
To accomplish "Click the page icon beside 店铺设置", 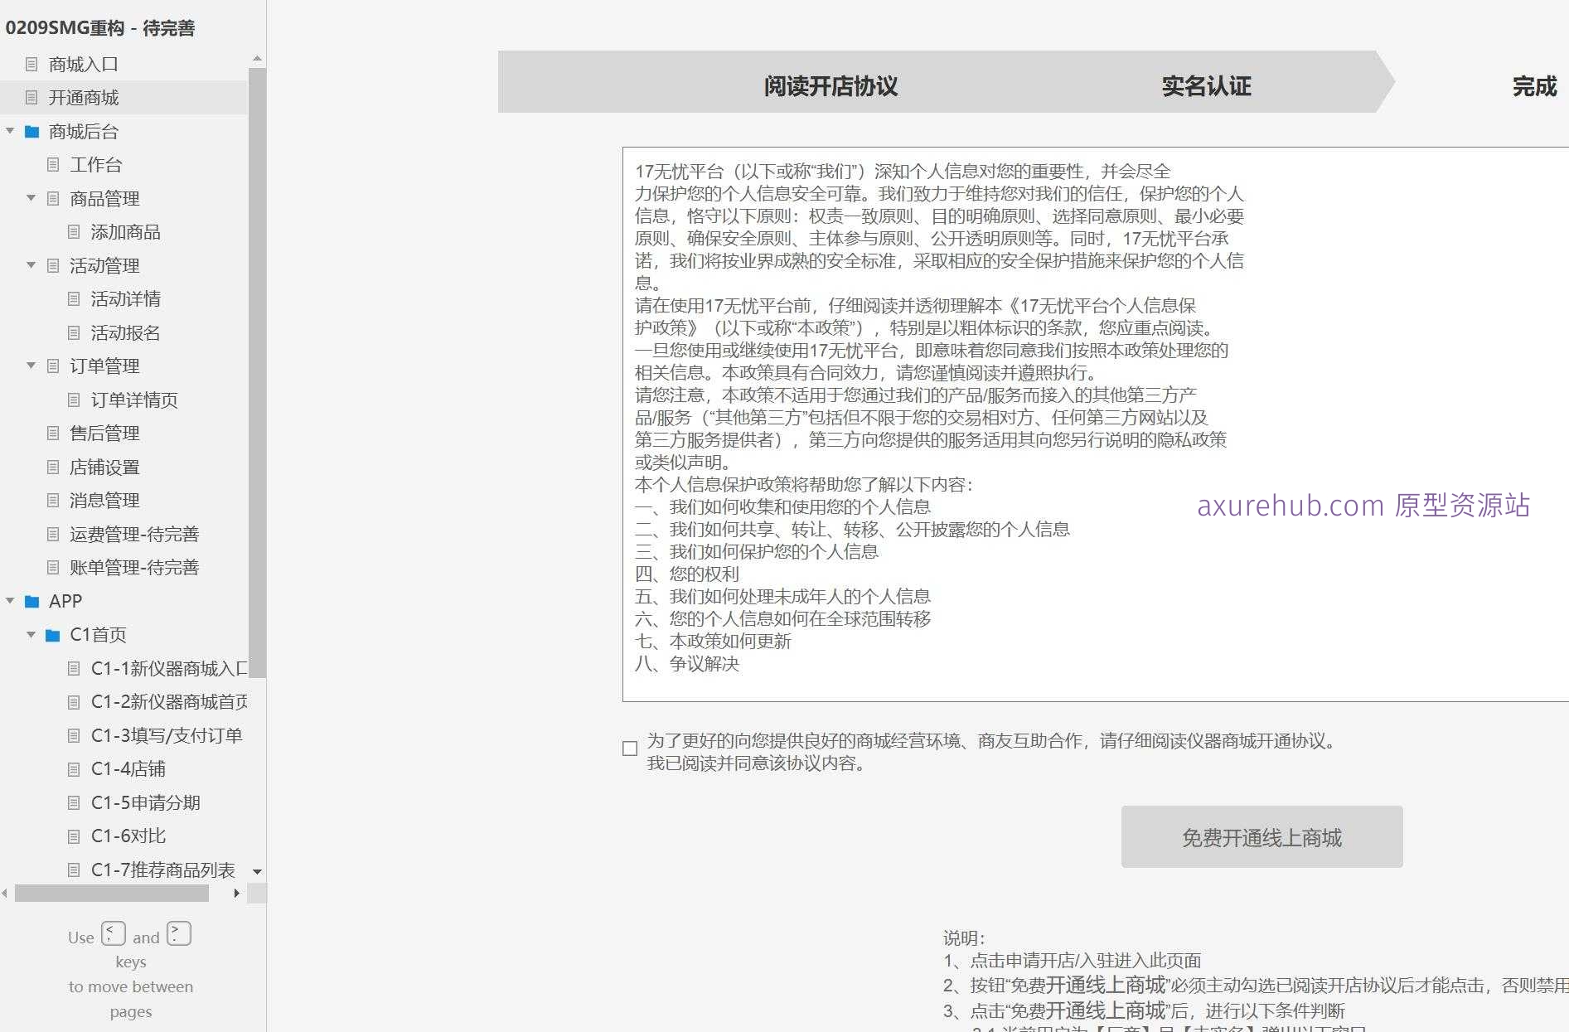I will tap(53, 467).
